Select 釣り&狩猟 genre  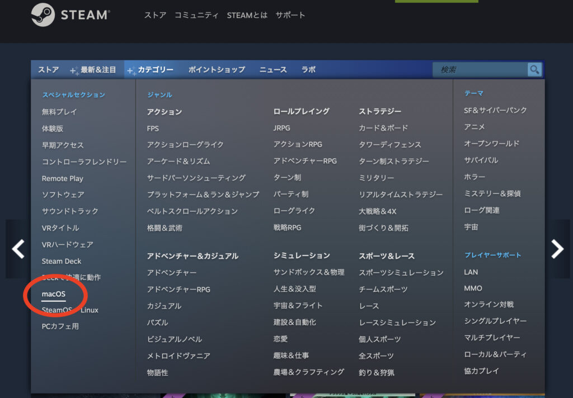(x=377, y=372)
